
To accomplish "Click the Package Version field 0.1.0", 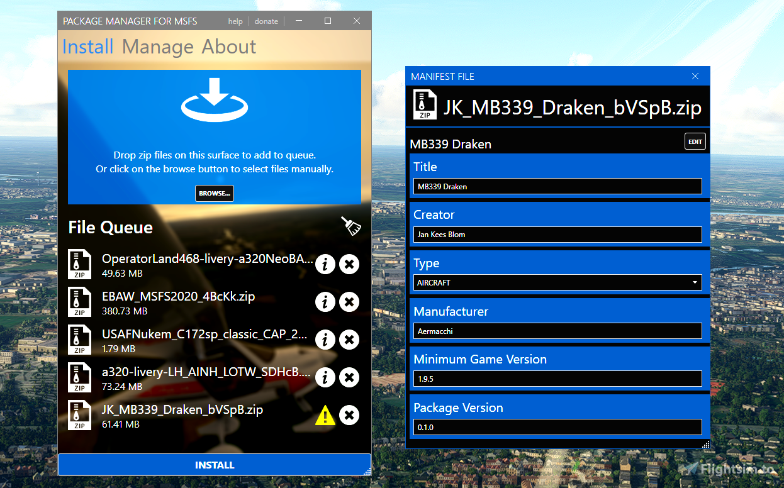I will pyautogui.click(x=557, y=427).
